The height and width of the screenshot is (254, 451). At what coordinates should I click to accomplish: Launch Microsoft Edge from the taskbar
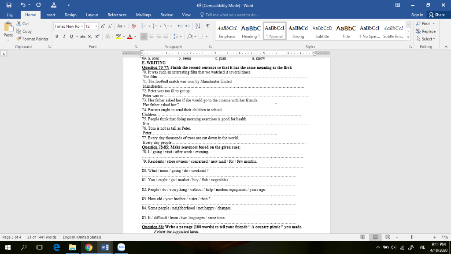click(x=57, y=247)
